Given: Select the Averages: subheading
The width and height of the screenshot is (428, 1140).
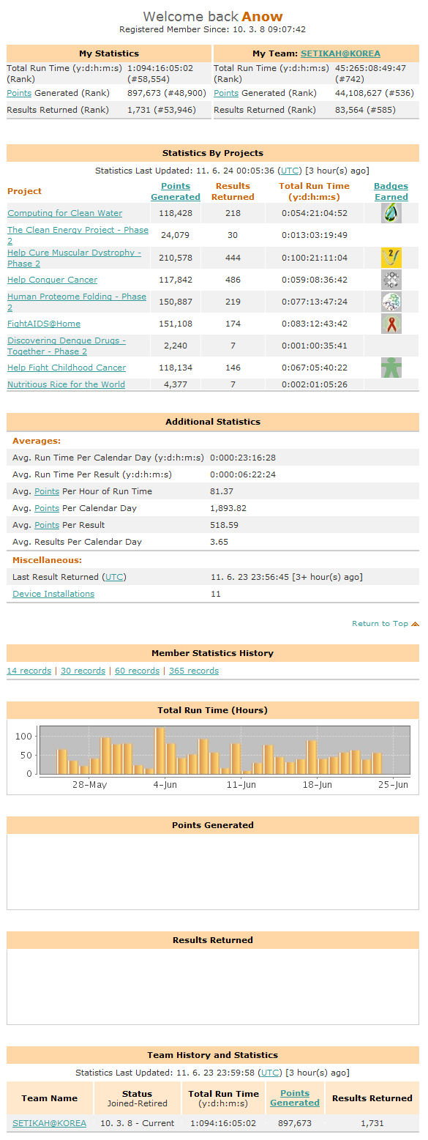Looking at the screenshot, I should click(37, 441).
